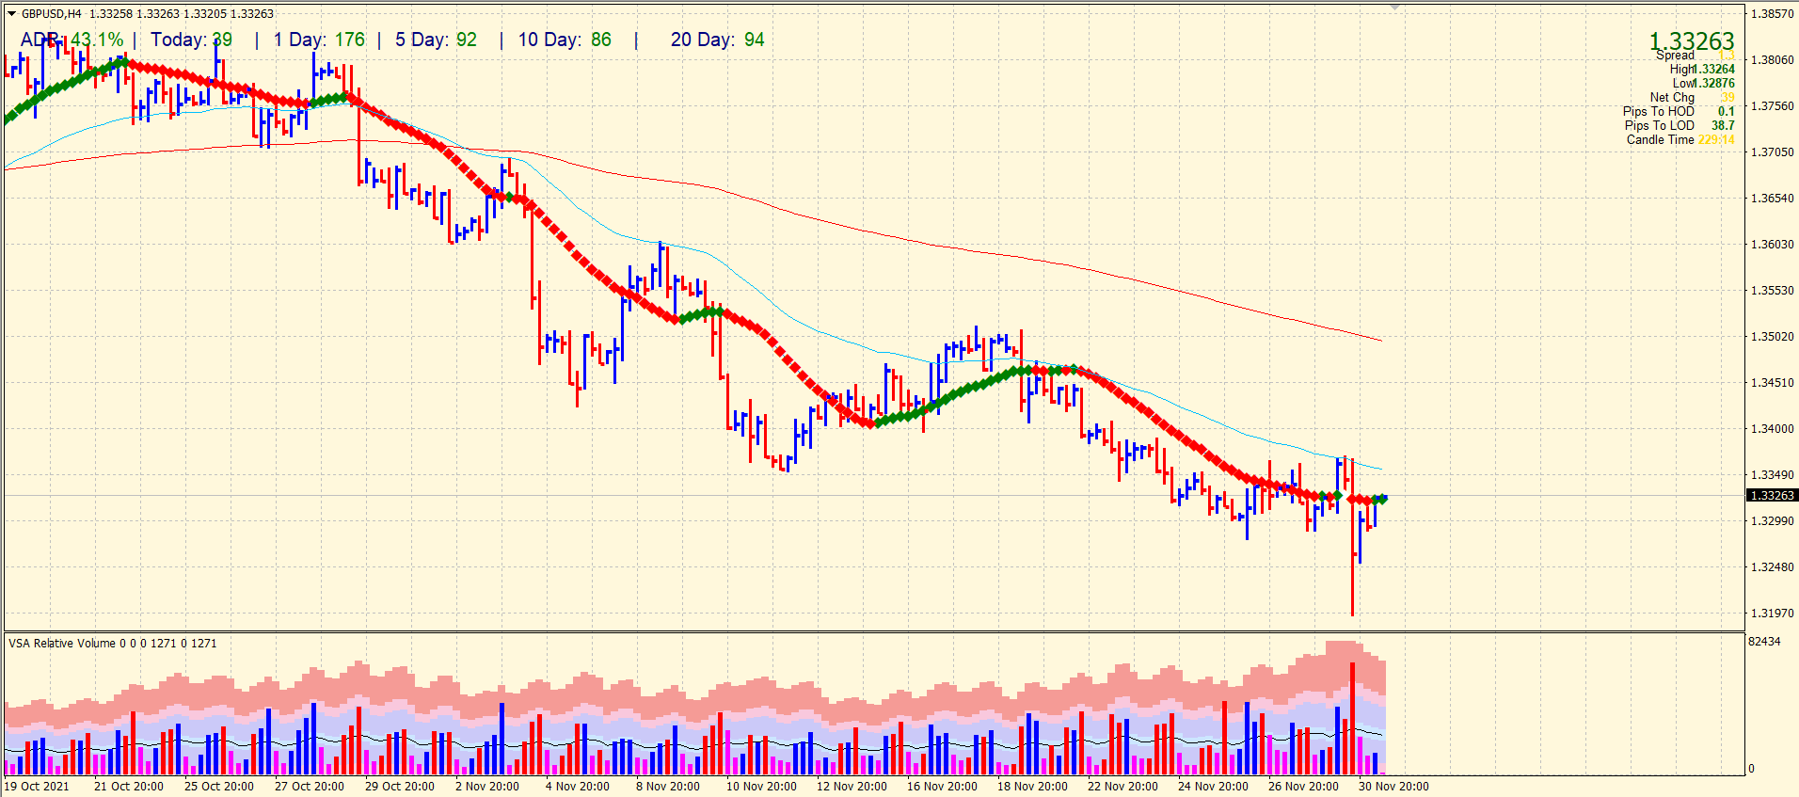This screenshot has height=797, width=1799.
Task: Click the 1.34510 price axis label
Action: point(1772,383)
